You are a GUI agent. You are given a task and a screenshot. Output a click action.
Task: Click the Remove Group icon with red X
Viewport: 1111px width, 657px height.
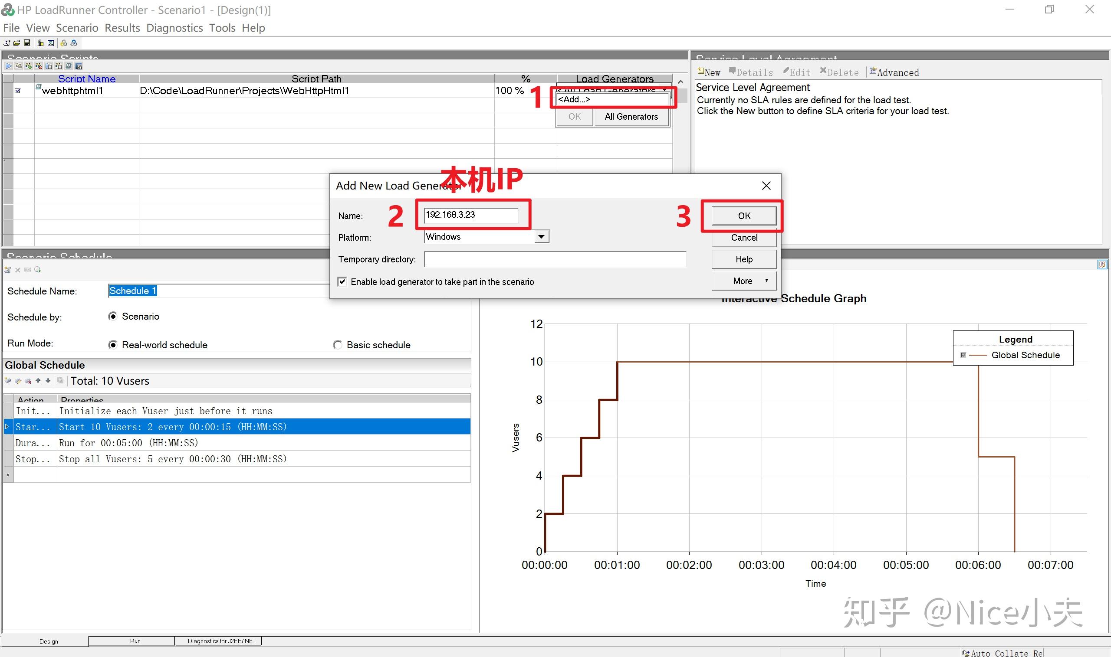[x=39, y=66]
